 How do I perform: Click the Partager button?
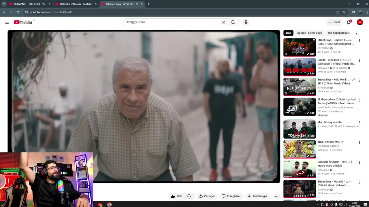coord(207,196)
